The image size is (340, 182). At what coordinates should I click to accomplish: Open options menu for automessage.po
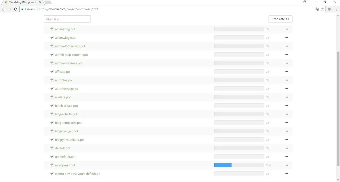(286, 89)
